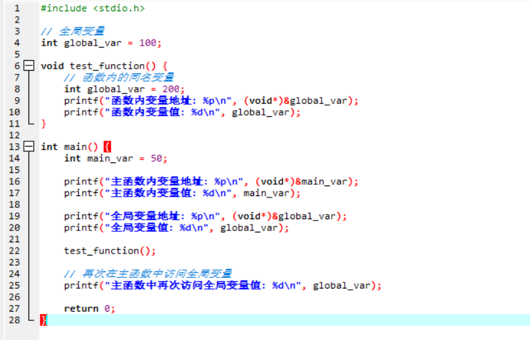The height and width of the screenshot is (340, 530).
Task: Click the printf with '主函数内变量地址'
Action: click(211, 182)
